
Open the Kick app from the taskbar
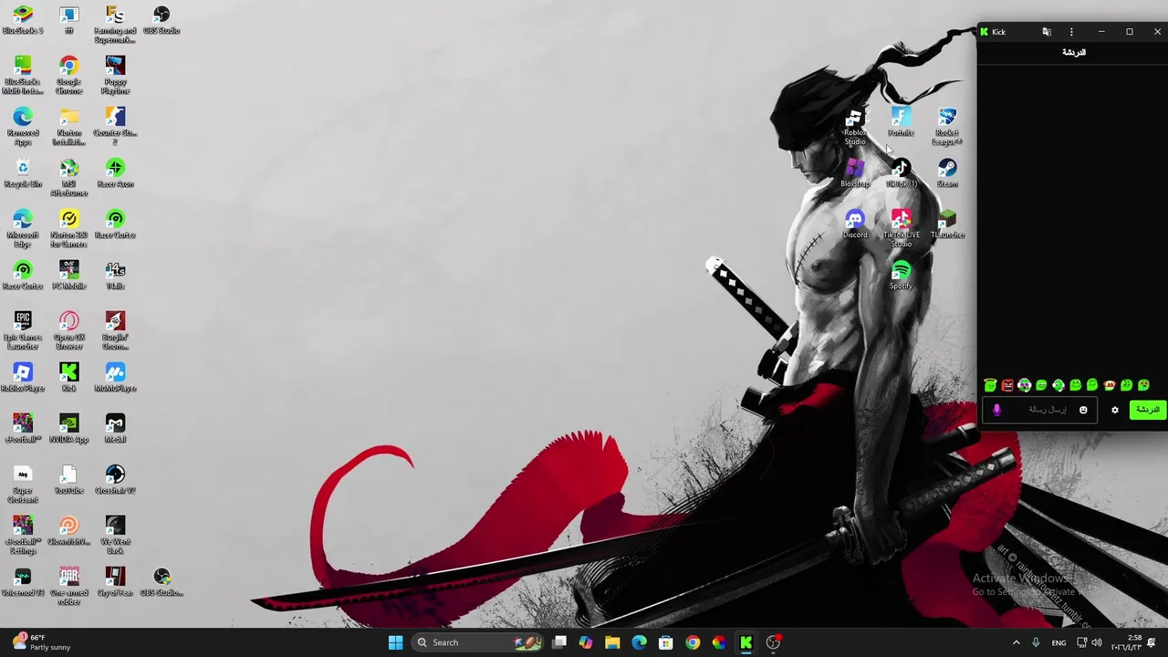[746, 642]
